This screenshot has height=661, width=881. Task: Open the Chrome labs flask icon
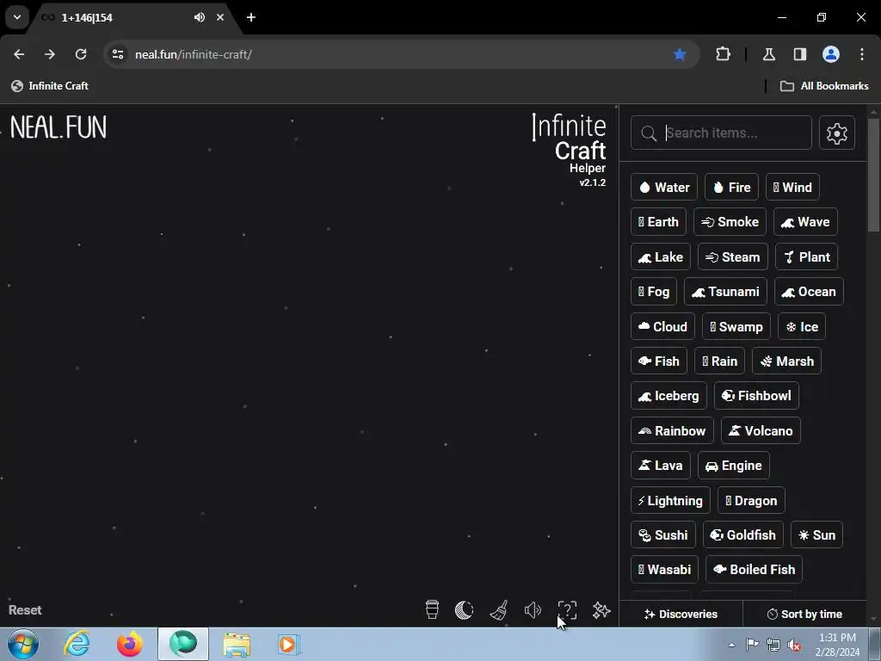click(768, 54)
